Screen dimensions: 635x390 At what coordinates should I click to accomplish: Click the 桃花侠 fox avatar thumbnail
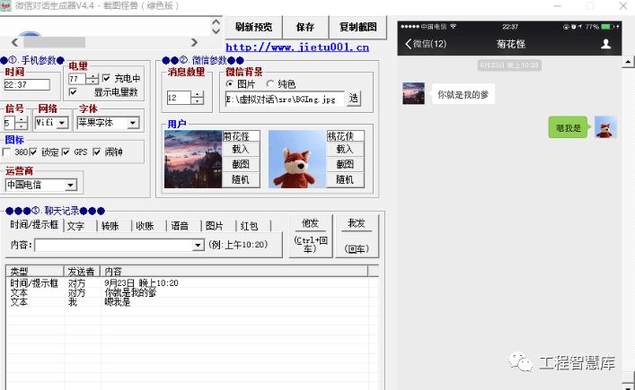(x=297, y=159)
